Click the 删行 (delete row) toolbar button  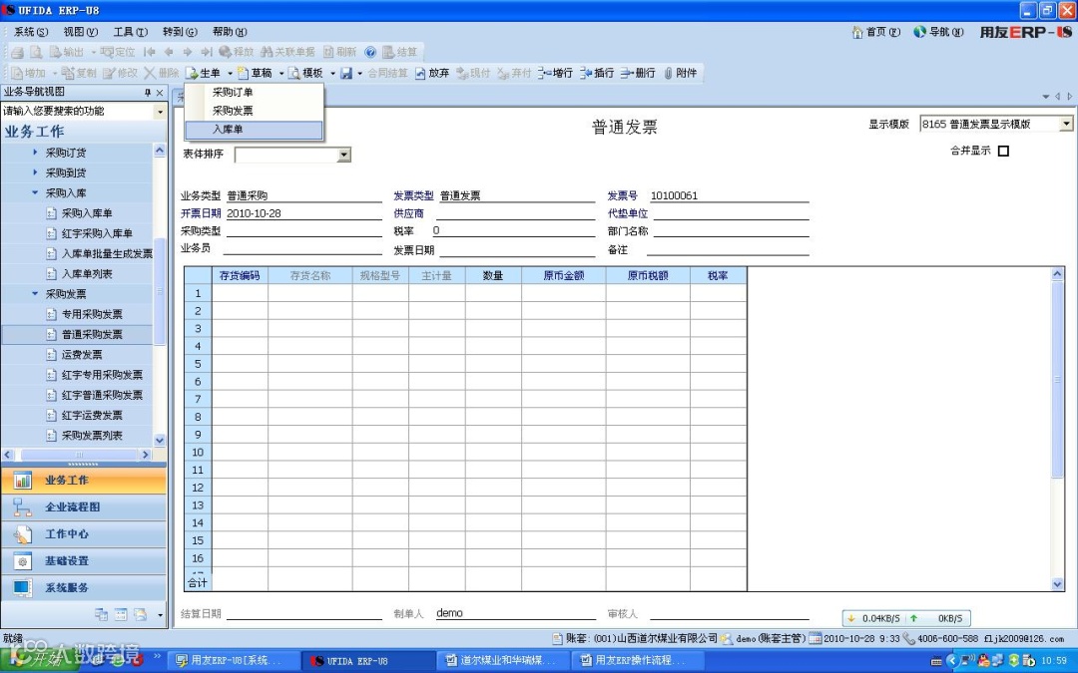(638, 73)
